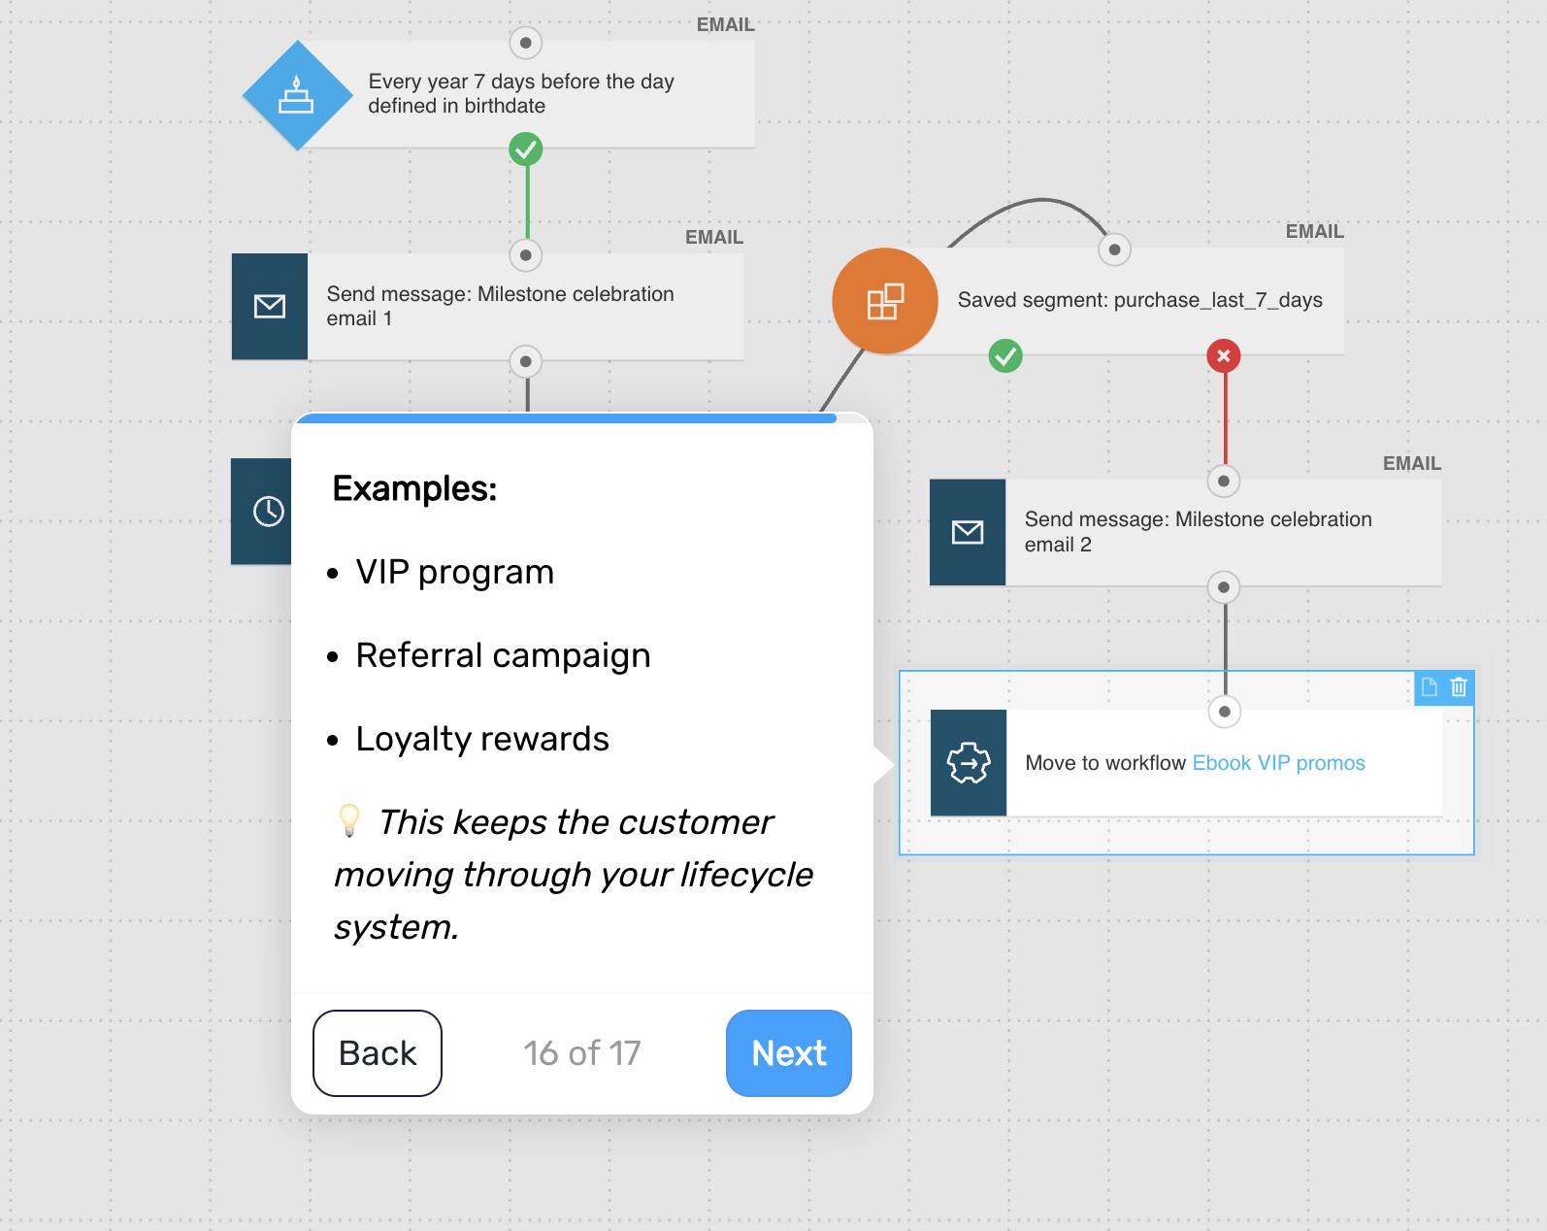Image resolution: width=1547 pixels, height=1231 pixels.
Task: Open the Ebook VIP promos workflow link
Action: 1278,763
